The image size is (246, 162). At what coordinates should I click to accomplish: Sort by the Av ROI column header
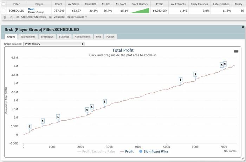click(x=106, y=4)
